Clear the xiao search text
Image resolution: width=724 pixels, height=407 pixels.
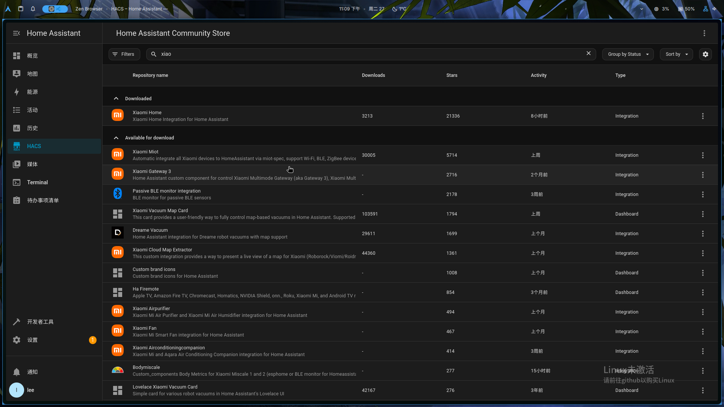tap(588, 54)
